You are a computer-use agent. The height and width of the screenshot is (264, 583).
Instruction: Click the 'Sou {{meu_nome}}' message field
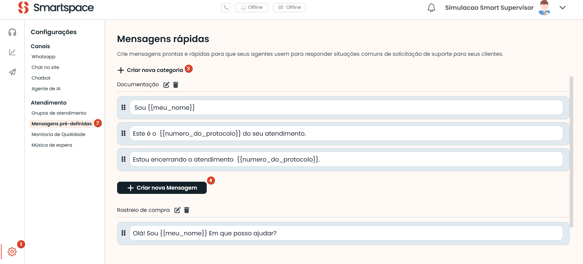point(346,108)
